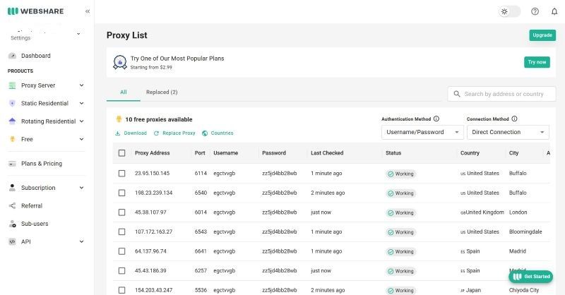Click the Download link
Image resolution: width=565 pixels, height=295 pixels.
click(135, 133)
